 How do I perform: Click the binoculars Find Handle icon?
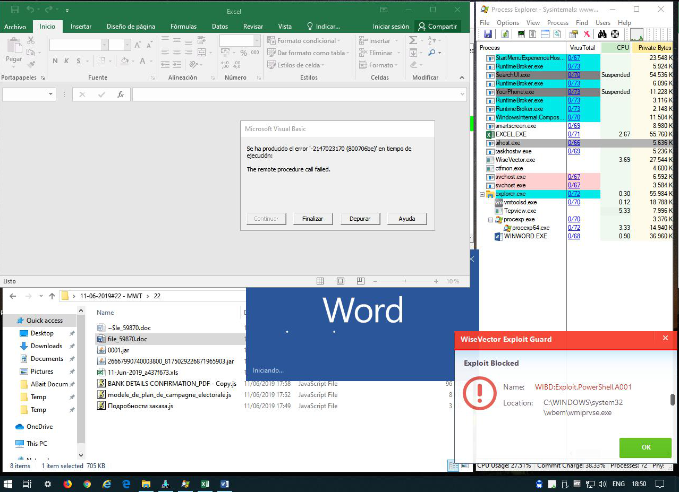click(602, 34)
